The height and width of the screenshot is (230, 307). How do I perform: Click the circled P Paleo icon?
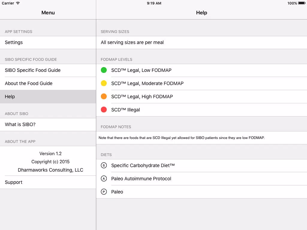(104, 192)
